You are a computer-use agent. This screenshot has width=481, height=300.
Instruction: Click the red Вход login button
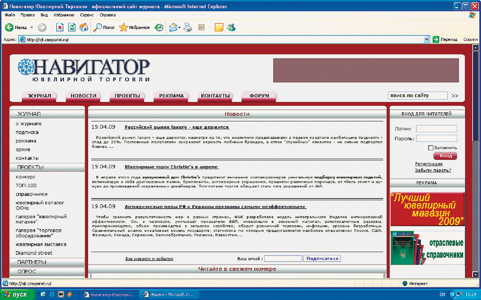click(445, 156)
